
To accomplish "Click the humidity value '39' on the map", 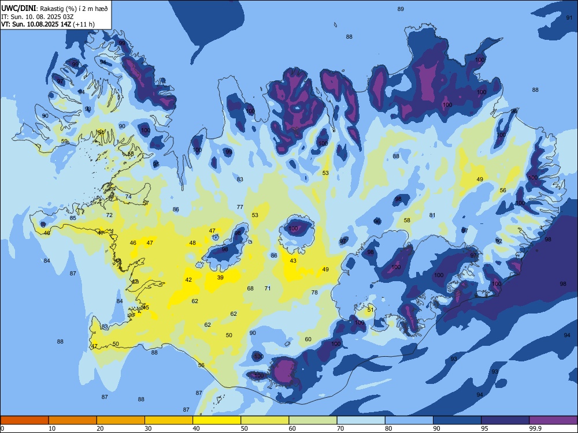I will (x=220, y=277).
